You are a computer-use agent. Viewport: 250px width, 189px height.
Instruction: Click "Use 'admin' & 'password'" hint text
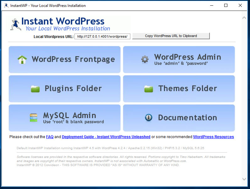[x=181, y=63]
